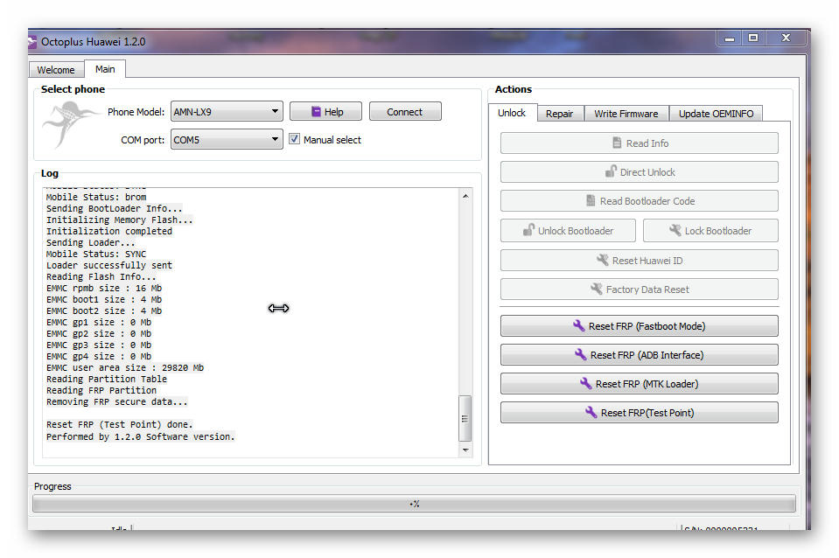
Task: Open the Update OEMINFO tab
Action: (716, 114)
